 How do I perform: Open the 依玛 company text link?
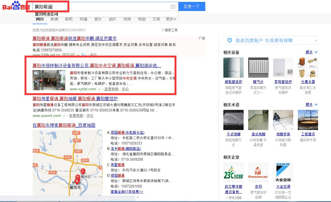click(258, 186)
